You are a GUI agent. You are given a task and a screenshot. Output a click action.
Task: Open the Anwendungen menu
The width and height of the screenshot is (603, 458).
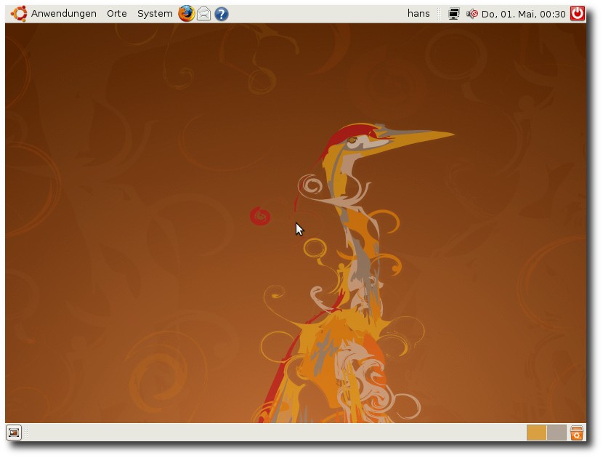click(63, 14)
